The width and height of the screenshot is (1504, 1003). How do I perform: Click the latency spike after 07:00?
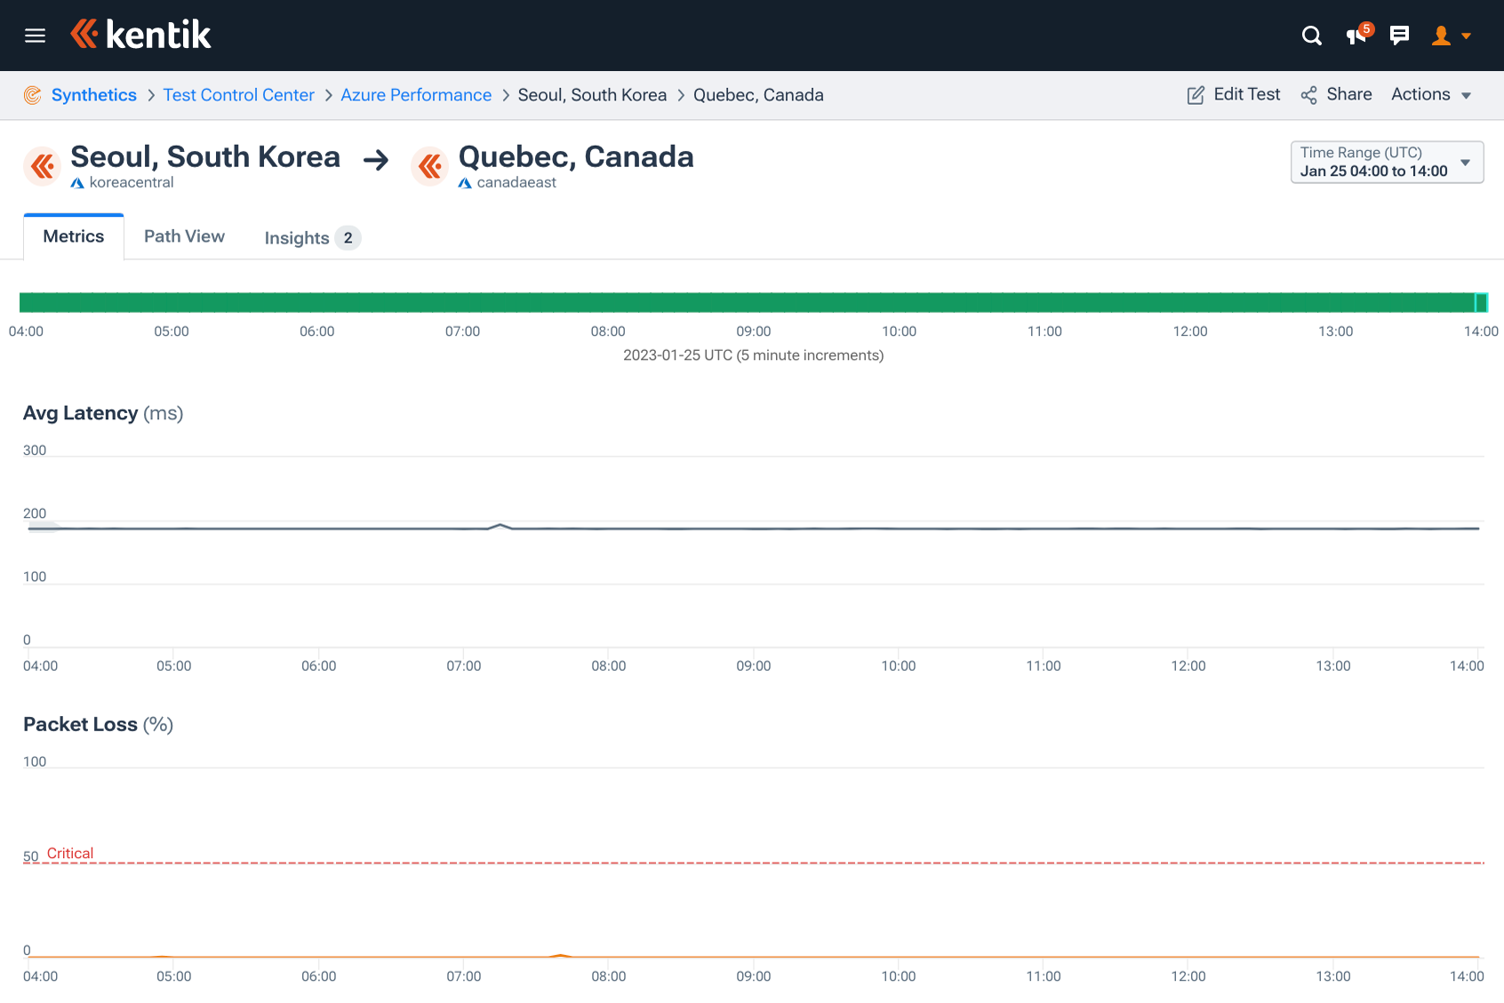point(501,525)
